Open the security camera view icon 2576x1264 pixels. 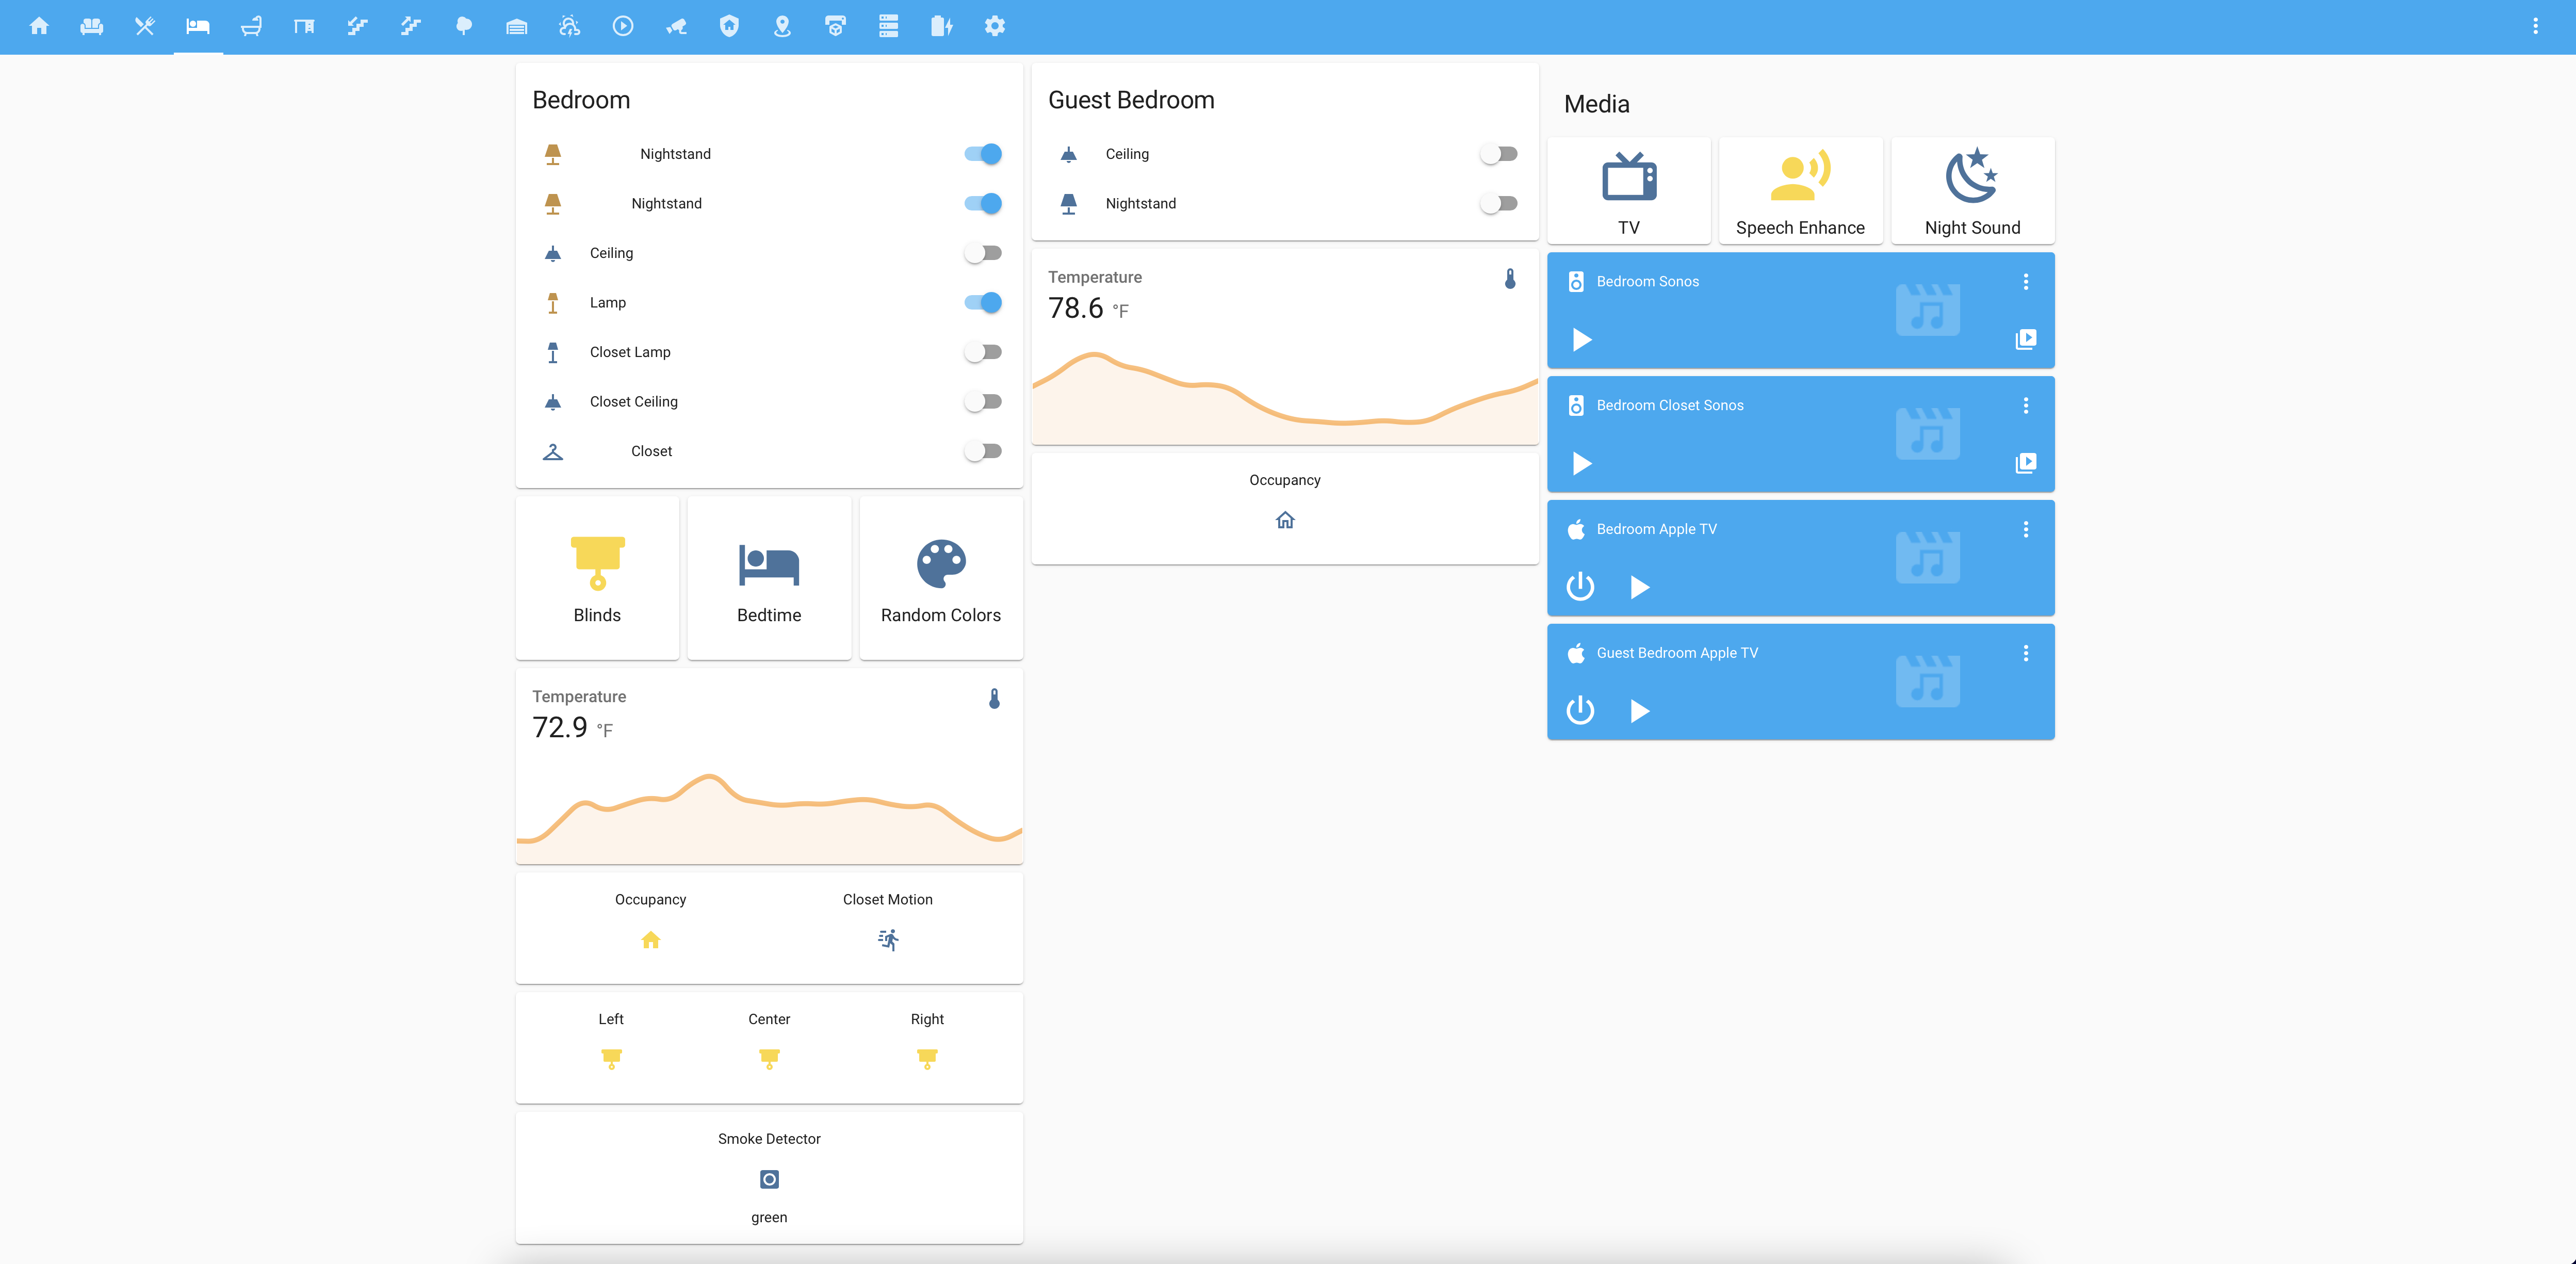[x=676, y=27]
